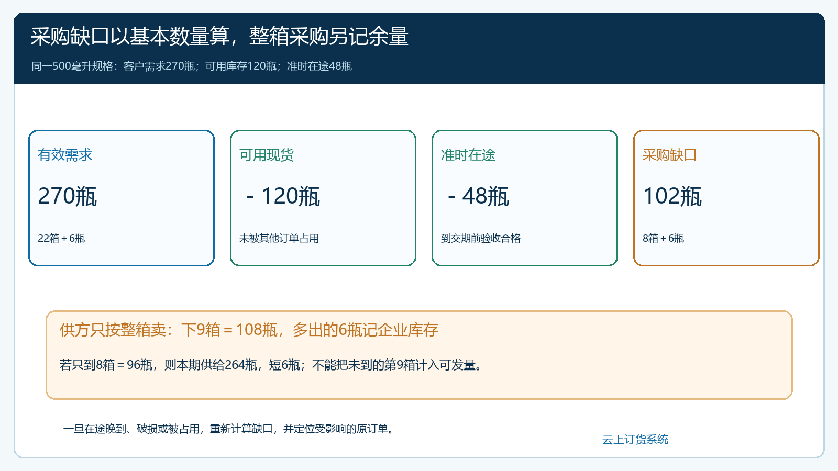This screenshot has width=838, height=471.
Task: Click the 有效需求 card heading
Action: 65,155
